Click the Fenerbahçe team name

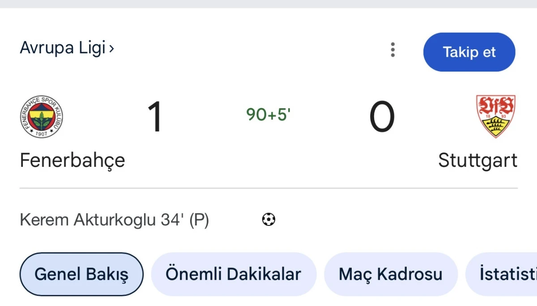coord(72,160)
